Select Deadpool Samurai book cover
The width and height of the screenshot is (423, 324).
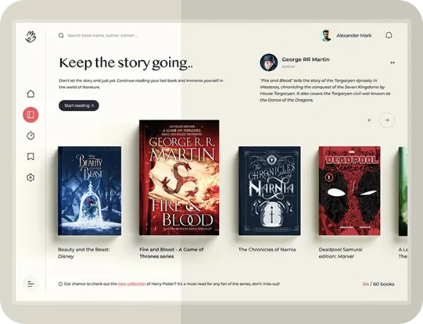tap(350, 190)
